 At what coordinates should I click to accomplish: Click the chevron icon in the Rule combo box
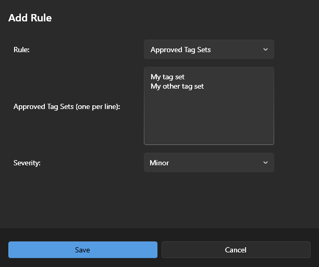265,50
